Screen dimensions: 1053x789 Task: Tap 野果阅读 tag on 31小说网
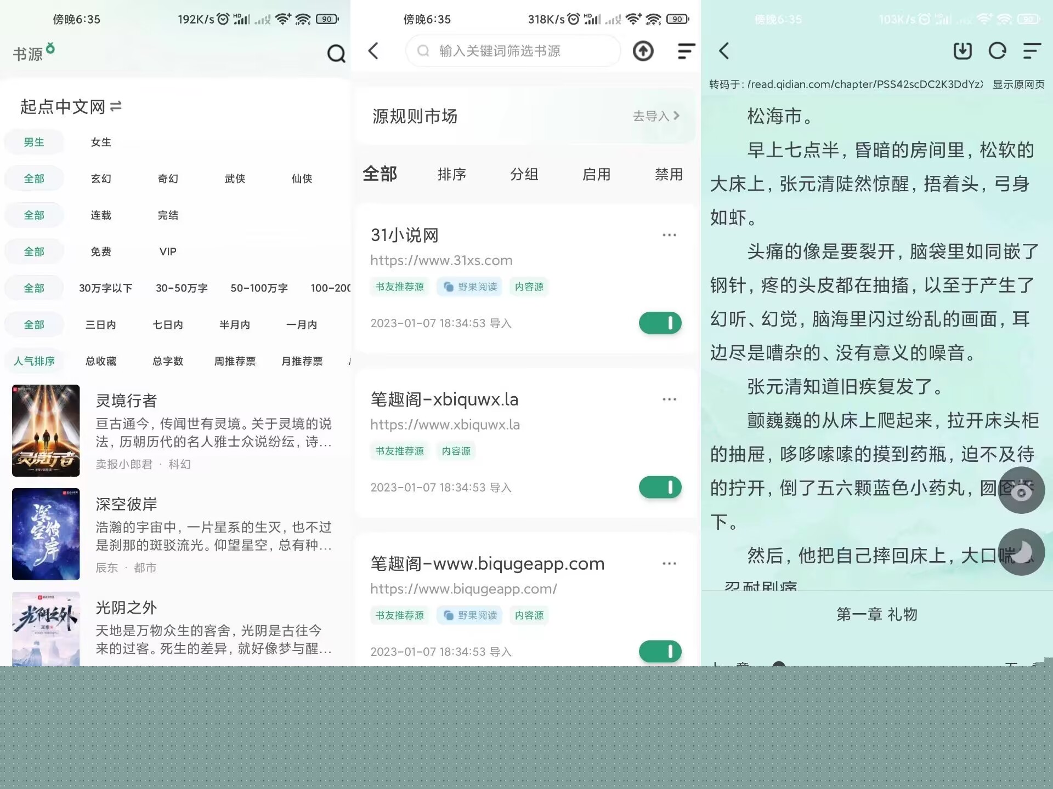click(x=471, y=287)
